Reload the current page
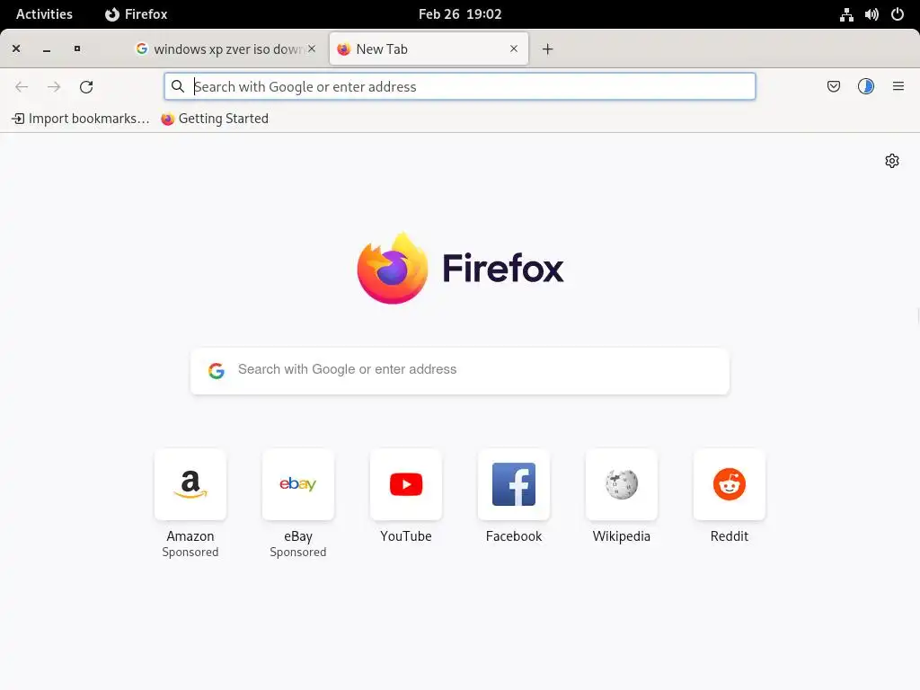920x690 pixels. point(86,87)
